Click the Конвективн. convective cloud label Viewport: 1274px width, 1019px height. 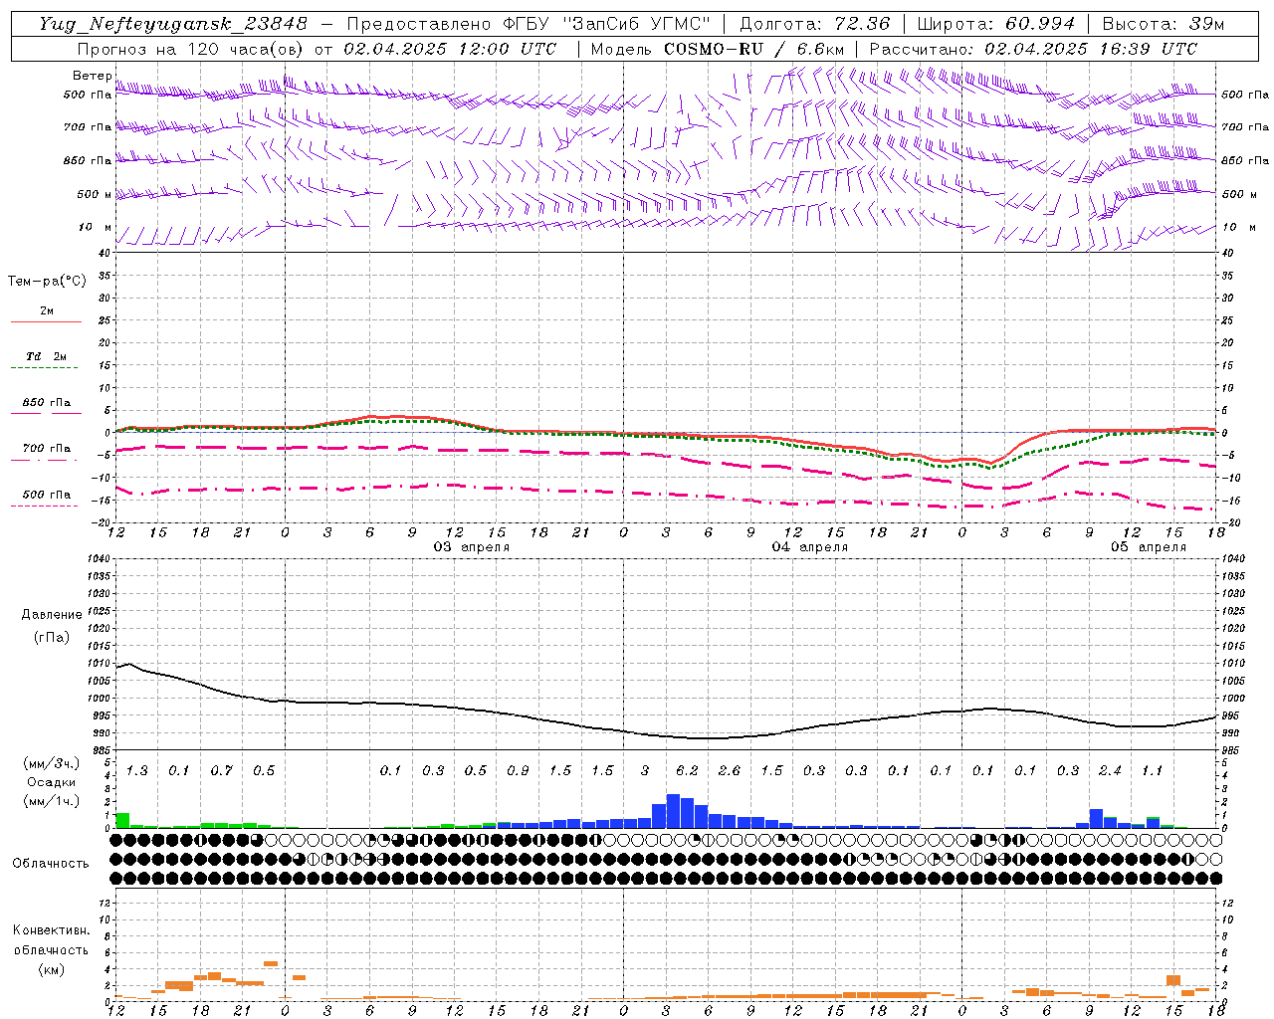(x=51, y=930)
